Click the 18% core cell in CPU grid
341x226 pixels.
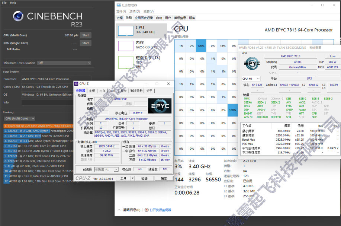coord(222,46)
